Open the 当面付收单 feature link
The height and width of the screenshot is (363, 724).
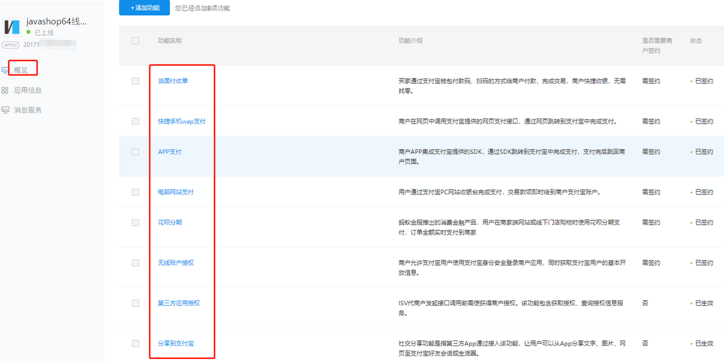pos(173,81)
